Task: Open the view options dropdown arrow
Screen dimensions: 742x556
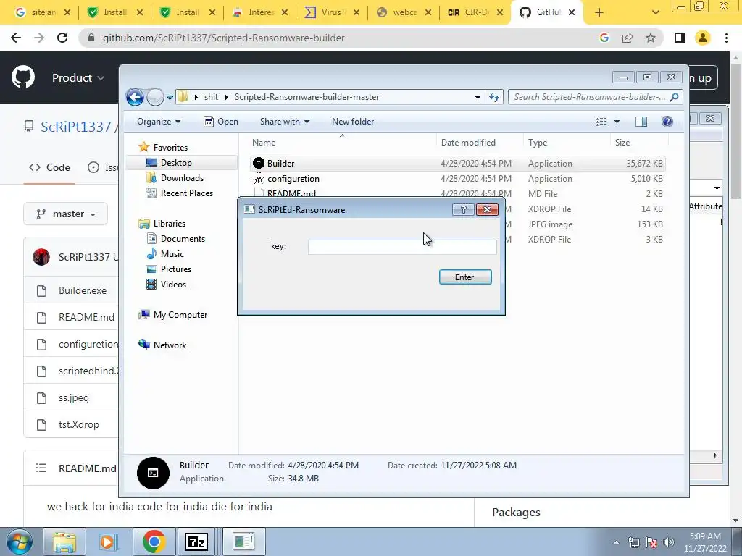Action: [x=617, y=122]
